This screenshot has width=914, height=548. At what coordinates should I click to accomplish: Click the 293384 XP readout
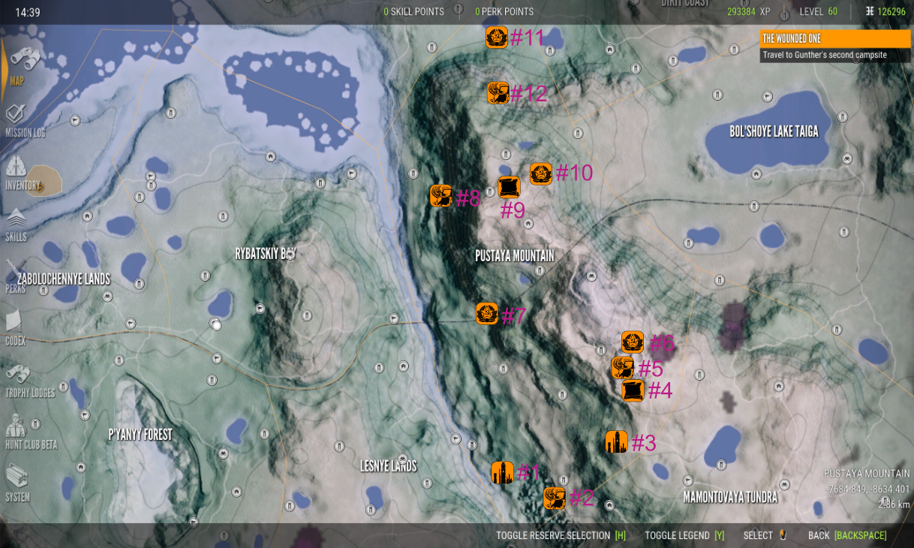tap(750, 12)
